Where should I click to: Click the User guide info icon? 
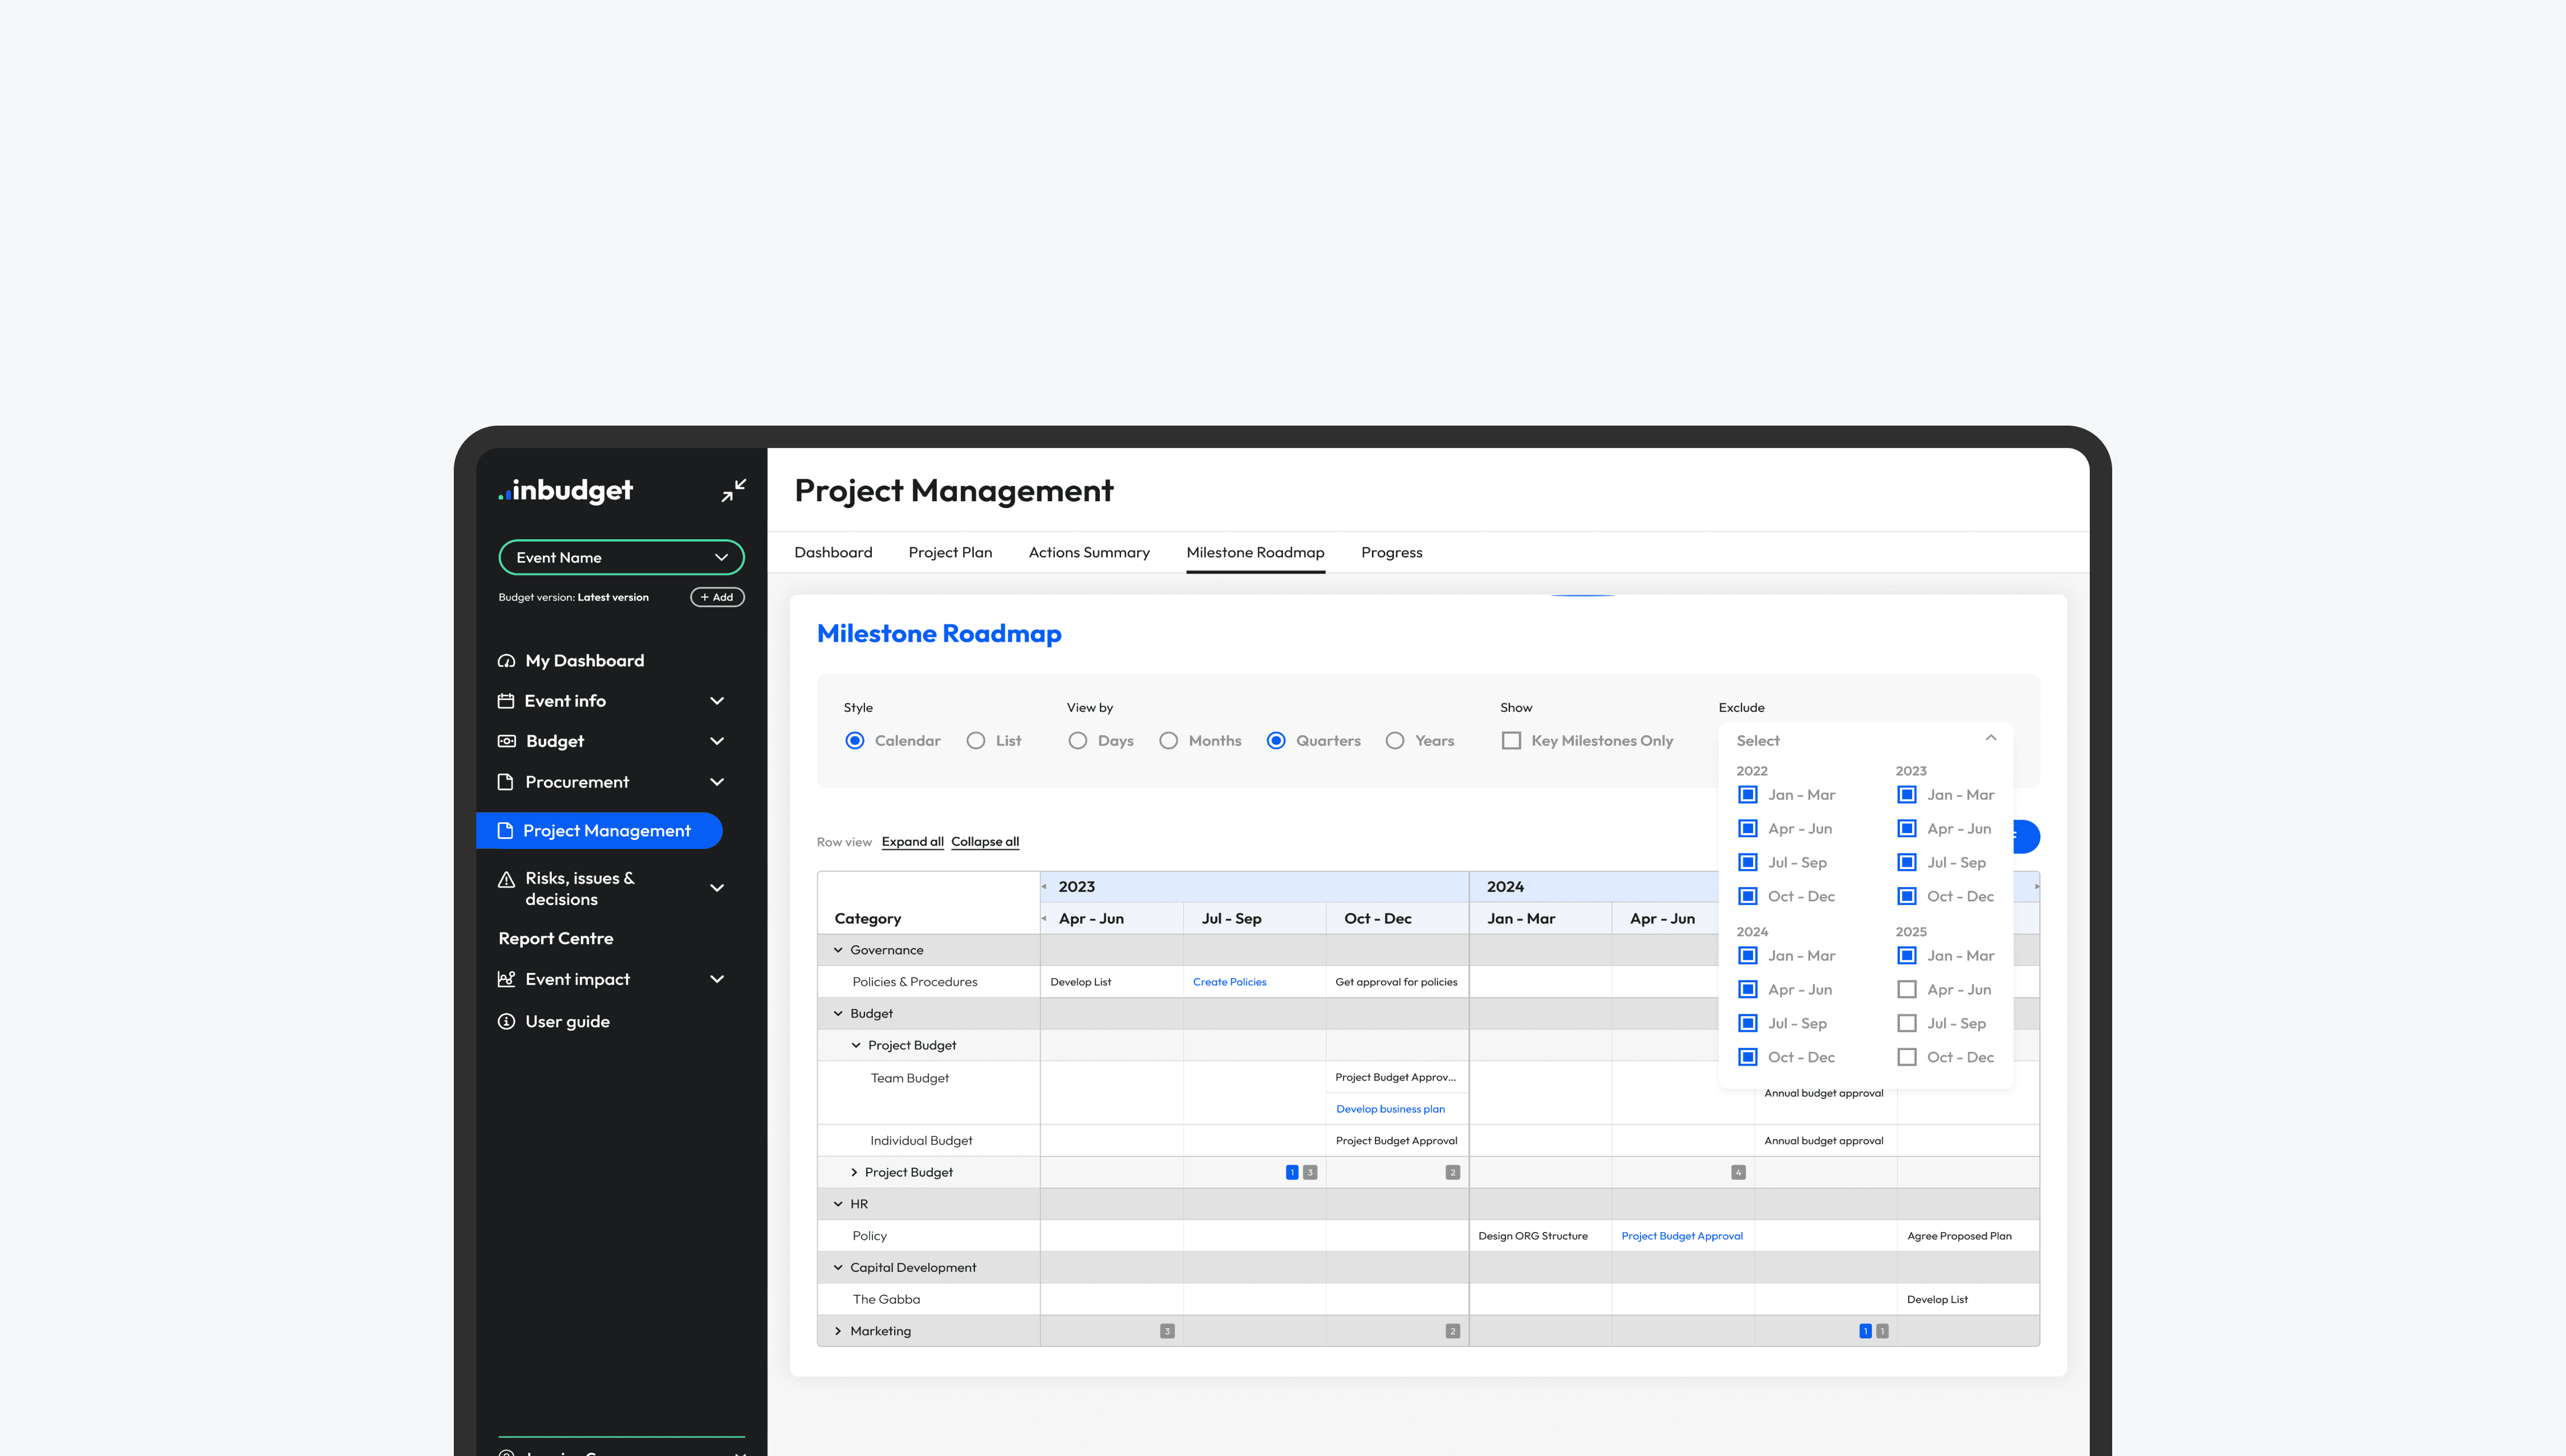(x=506, y=1021)
